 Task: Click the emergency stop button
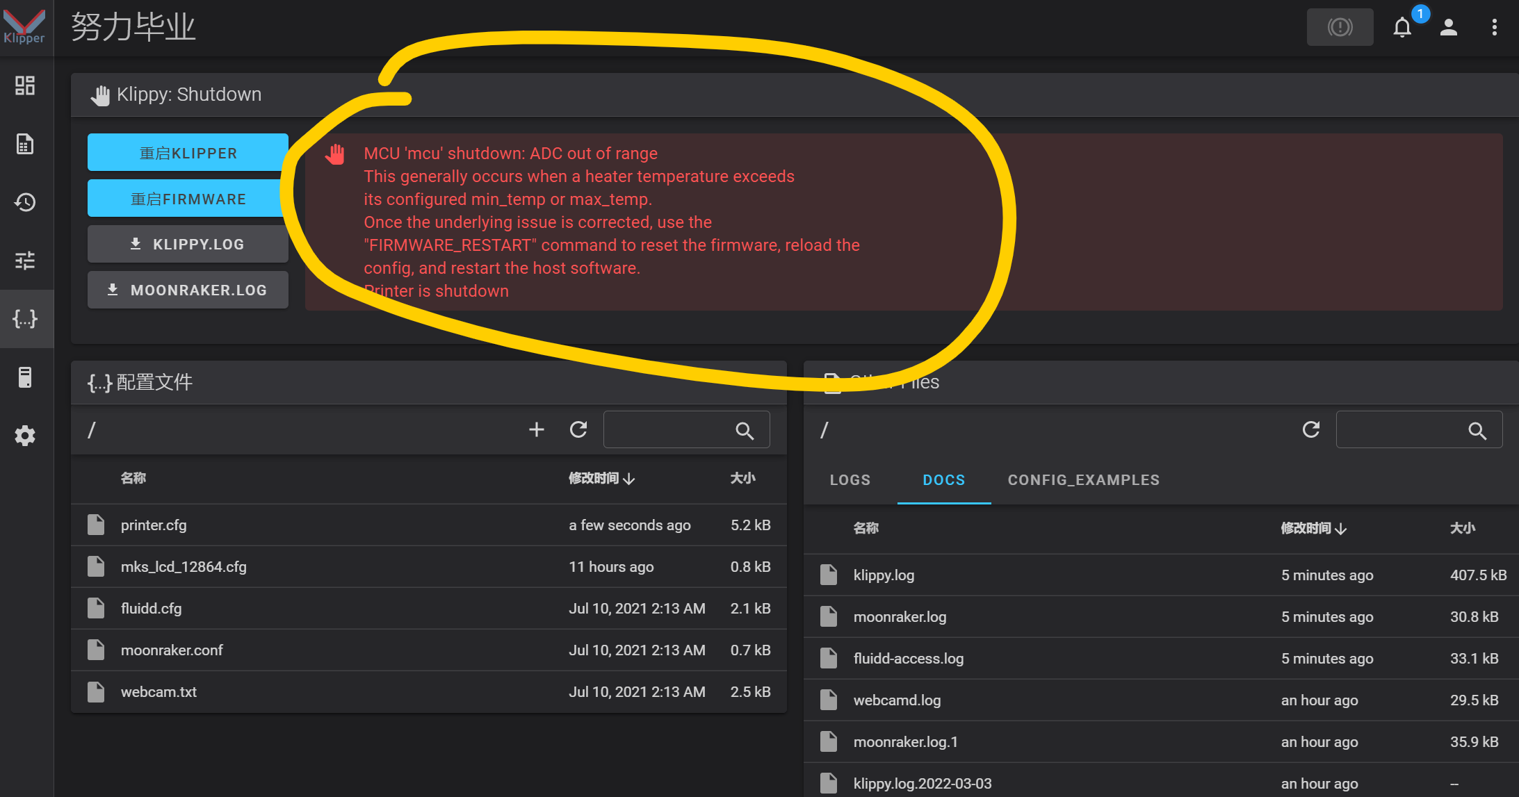[1340, 27]
